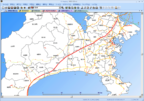Click the leftmost toolbar icon after layer selector group
Image resolution: width=144 pixels, height=101 pixels.
67,8
